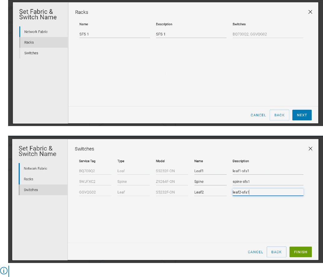
Task: Edit the Spine switch name field
Action: pos(210,182)
